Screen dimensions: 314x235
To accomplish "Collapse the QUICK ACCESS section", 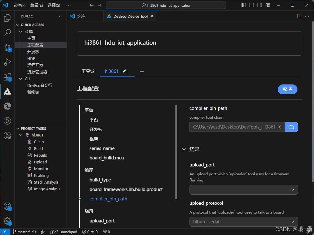I will (x=18, y=25).
